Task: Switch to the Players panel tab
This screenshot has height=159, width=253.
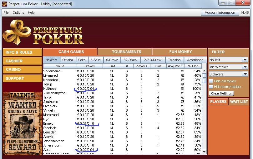Action: pyautogui.click(x=218, y=102)
